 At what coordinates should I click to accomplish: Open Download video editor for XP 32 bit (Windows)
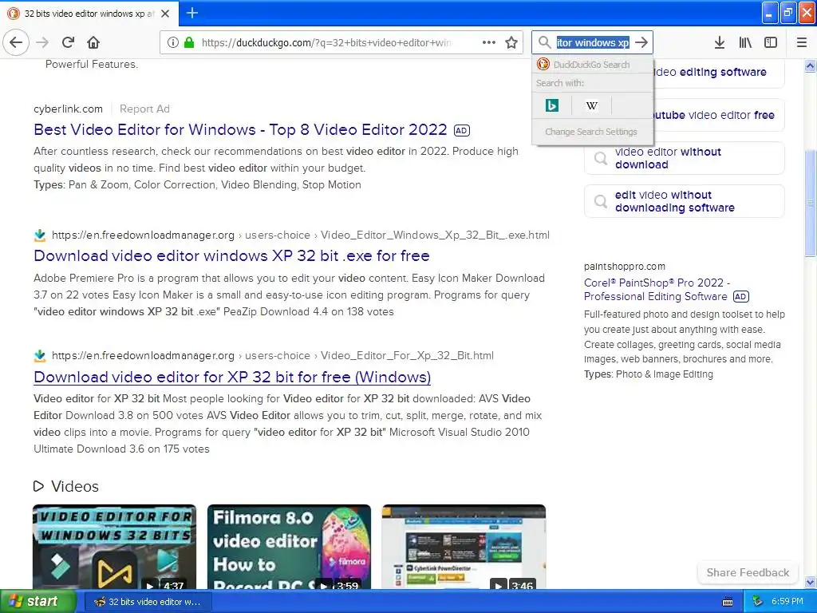click(232, 377)
